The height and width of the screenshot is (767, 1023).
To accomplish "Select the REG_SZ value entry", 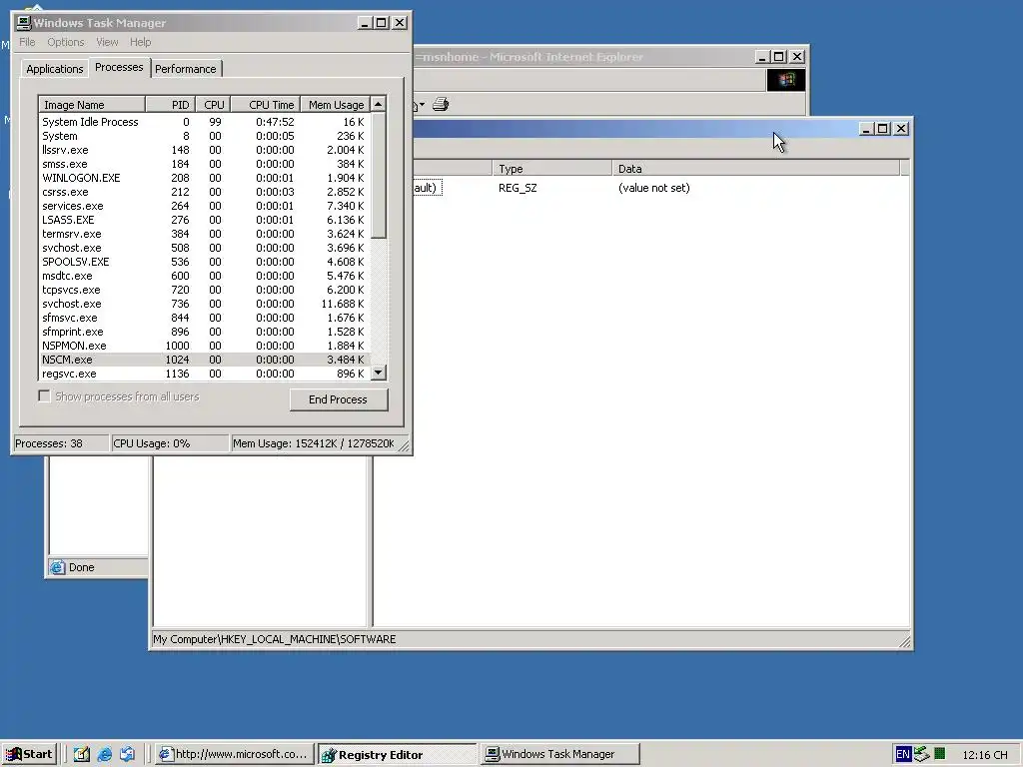I will pyautogui.click(x=517, y=188).
